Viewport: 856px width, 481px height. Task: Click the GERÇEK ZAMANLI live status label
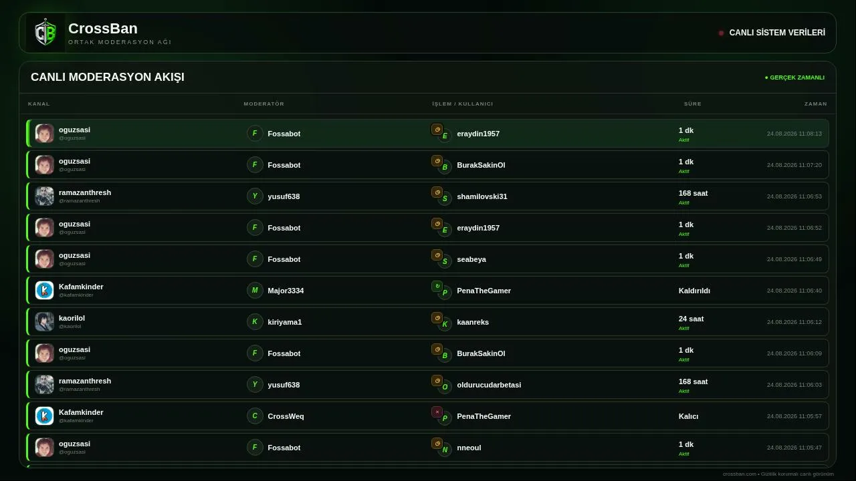coord(794,77)
